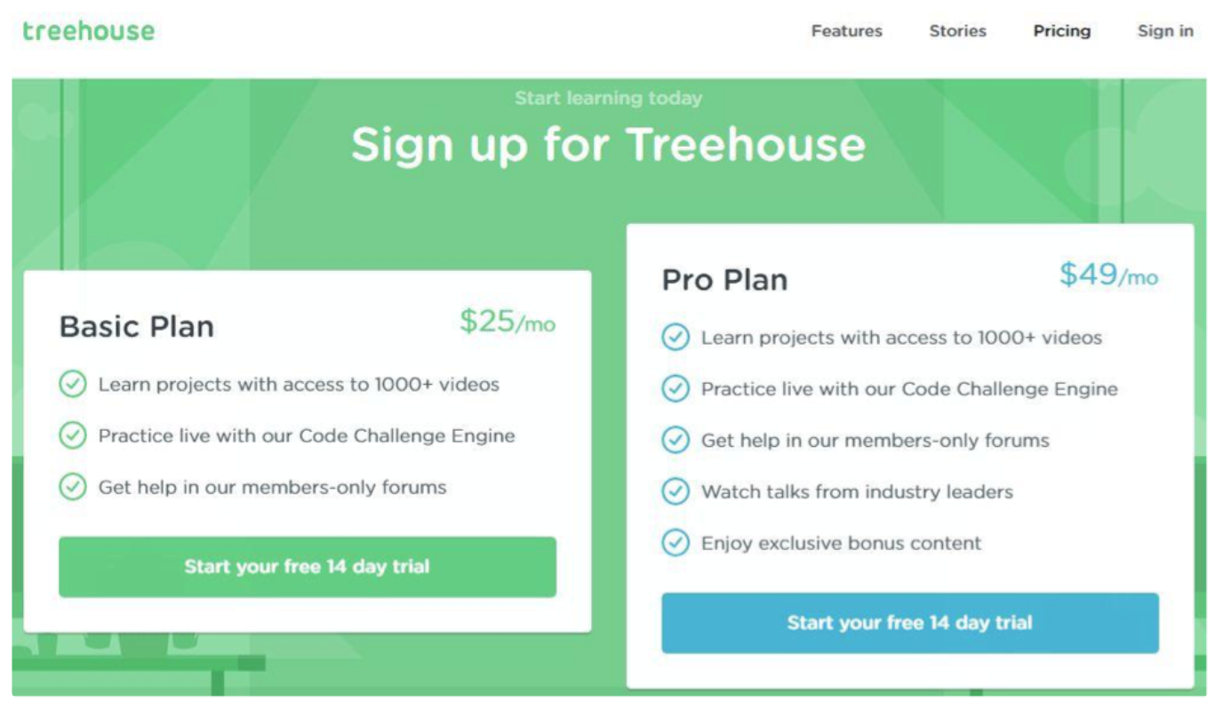The image size is (1223, 718).
Task: Click the Pro Plan heading
Action: [x=724, y=279]
